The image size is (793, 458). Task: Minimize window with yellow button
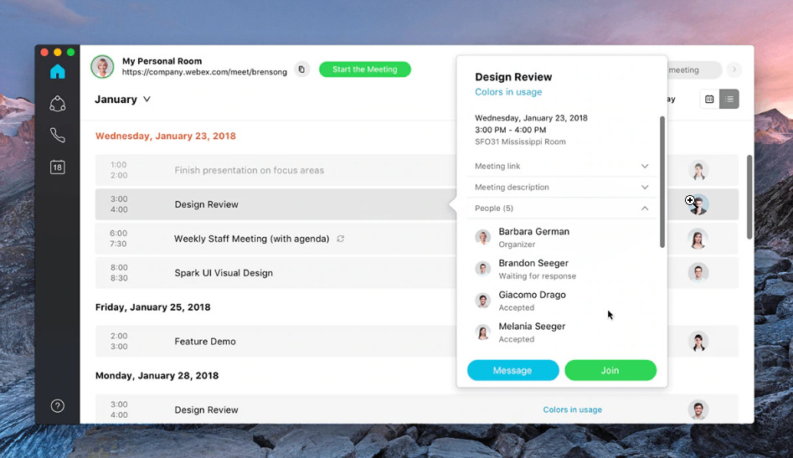(58, 53)
